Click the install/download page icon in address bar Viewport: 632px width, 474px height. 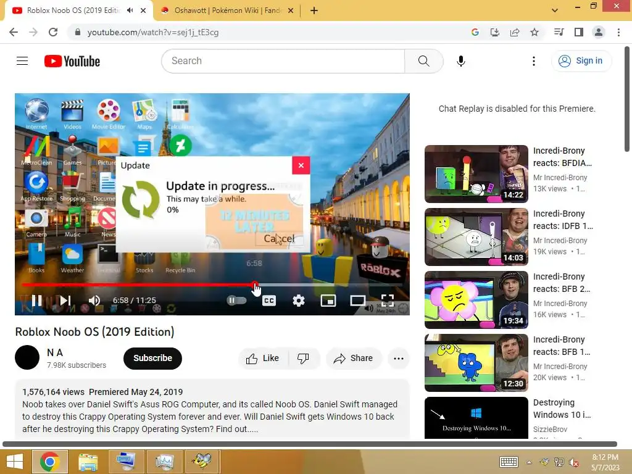[x=495, y=32]
